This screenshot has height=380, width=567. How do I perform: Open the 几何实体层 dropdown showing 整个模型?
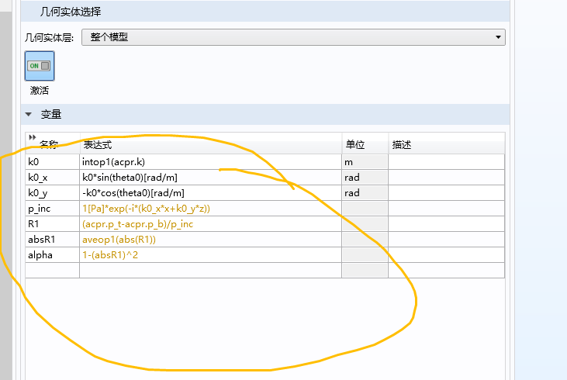[x=292, y=37]
